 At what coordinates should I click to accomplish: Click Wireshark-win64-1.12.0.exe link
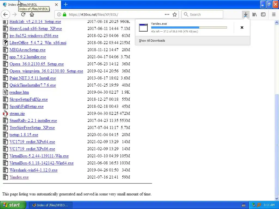pyautogui.click(x=34, y=170)
